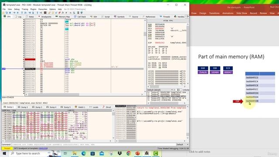Select the Struct tab
Image resolution: width=279 pixels, height=157 pixels.
click(x=107, y=107)
